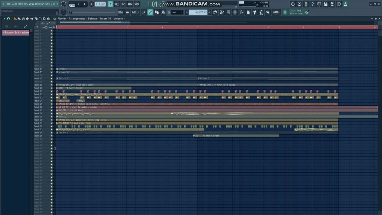Open the OPTIONS menu
This screenshot has width=382, height=215.
point(40,4)
